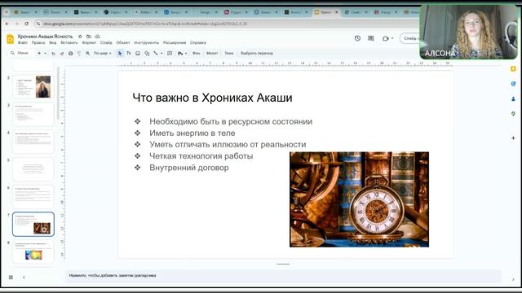Select the pocket watch image on the slide
This screenshot has height=293, width=522.
[359, 199]
